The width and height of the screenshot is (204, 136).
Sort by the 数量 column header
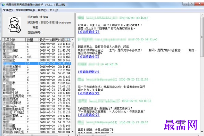tap(32, 40)
